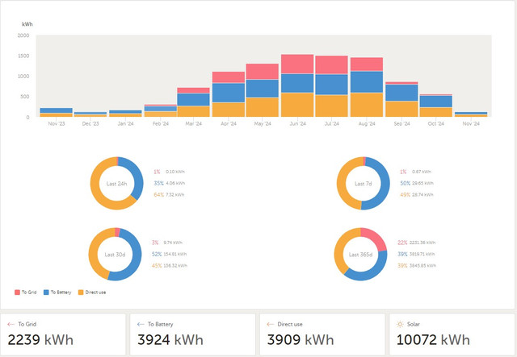The width and height of the screenshot is (517, 357).
Task: Click the blue segment of Last 7d donut
Action: point(385,185)
